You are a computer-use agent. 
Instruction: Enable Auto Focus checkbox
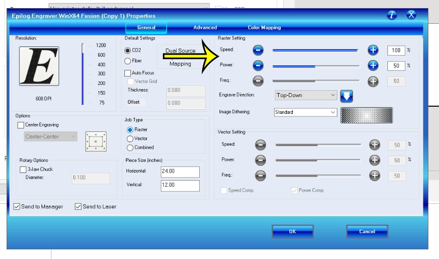coord(127,73)
